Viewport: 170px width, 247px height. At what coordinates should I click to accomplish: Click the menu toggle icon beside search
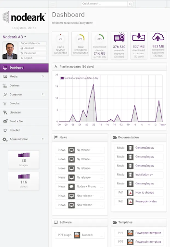coord(53,4)
